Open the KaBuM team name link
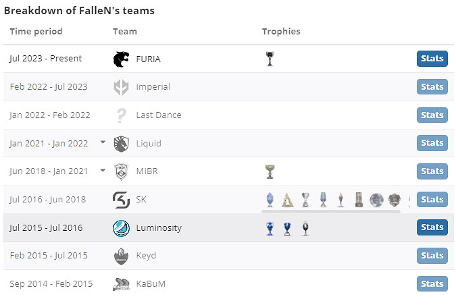Viewport: 456px width, 305px height. tap(151, 284)
